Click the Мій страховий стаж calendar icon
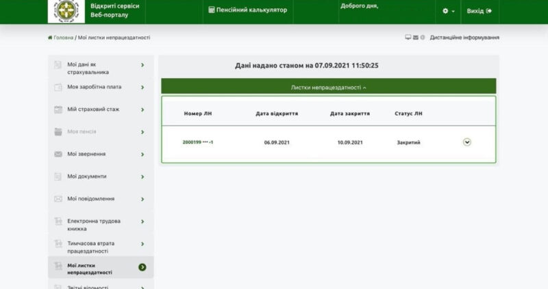Image resolution: width=548 pixels, height=289 pixels. [x=58, y=110]
